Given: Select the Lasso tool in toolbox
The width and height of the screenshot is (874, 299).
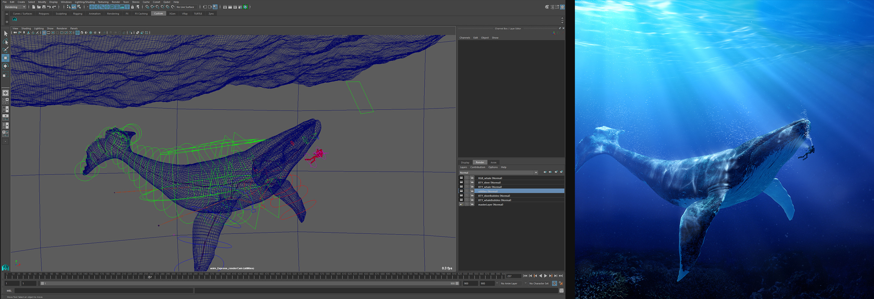Looking at the screenshot, I should pos(6,42).
